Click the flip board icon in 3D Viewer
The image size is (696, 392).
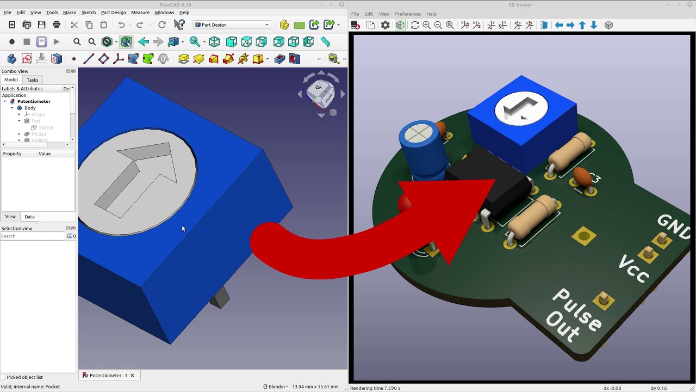tap(544, 25)
